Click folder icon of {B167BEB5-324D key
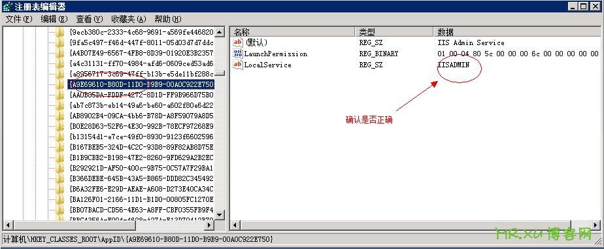 point(59,146)
